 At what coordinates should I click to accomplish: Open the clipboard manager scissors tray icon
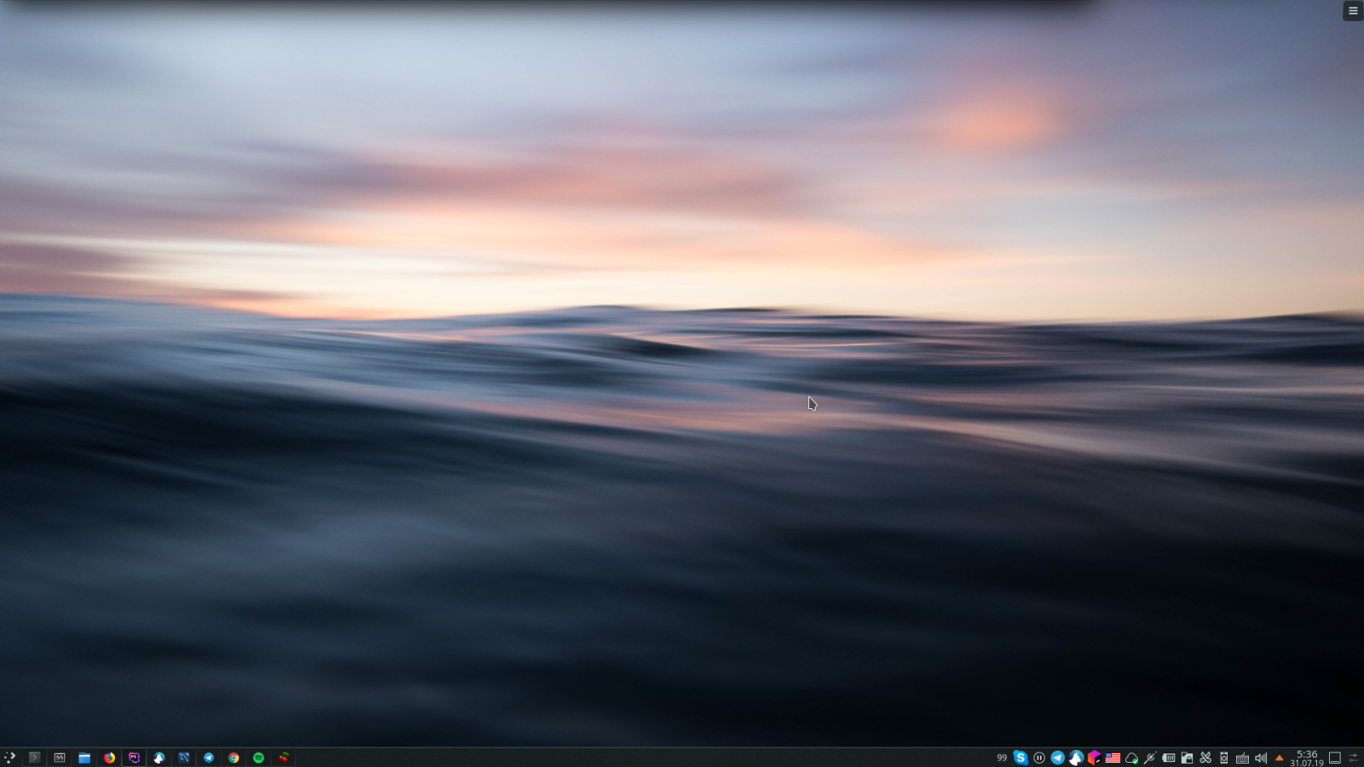[x=1205, y=757]
